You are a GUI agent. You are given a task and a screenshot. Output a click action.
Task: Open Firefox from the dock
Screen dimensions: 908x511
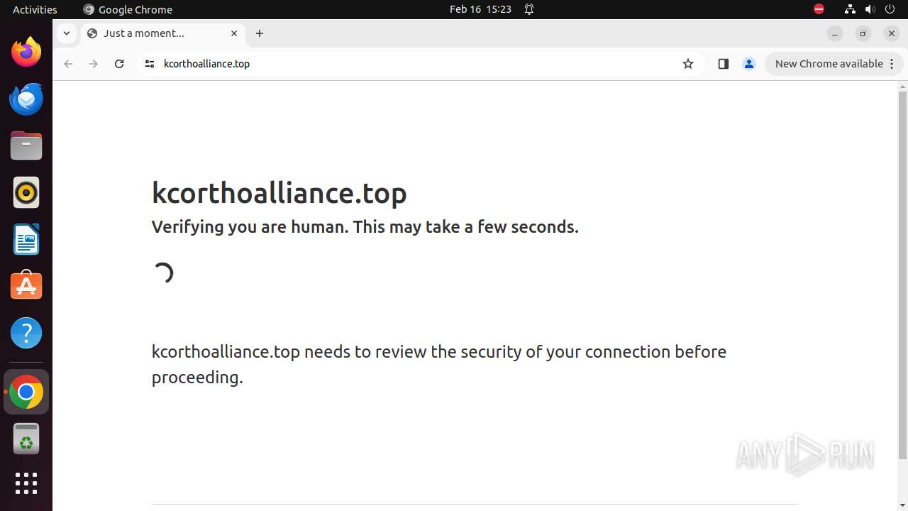coord(26,52)
